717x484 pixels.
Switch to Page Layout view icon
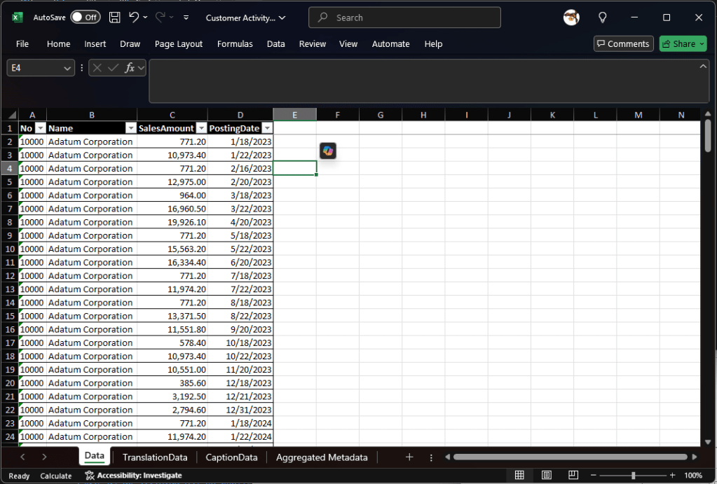(546, 475)
